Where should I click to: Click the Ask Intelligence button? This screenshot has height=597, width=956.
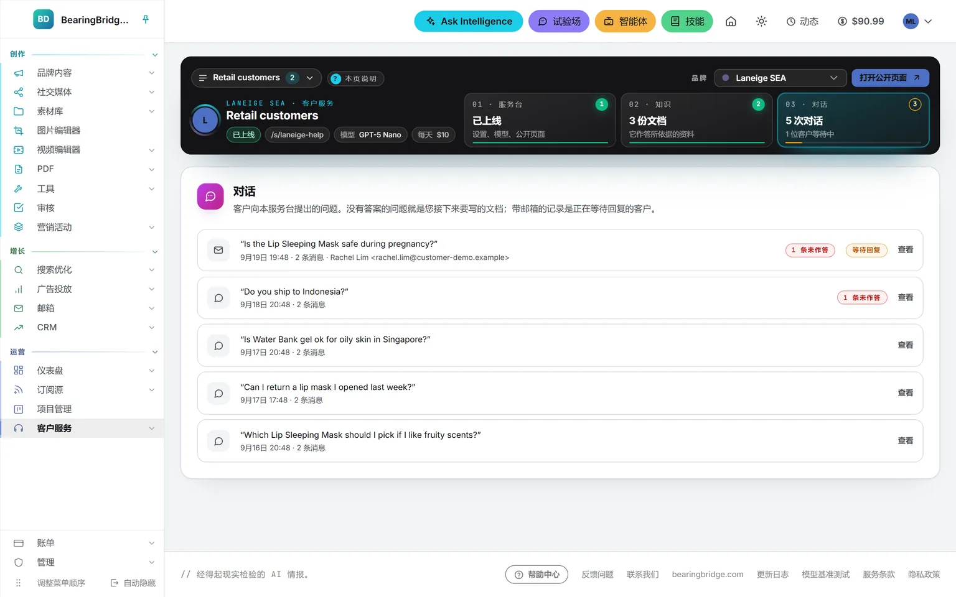pos(469,21)
